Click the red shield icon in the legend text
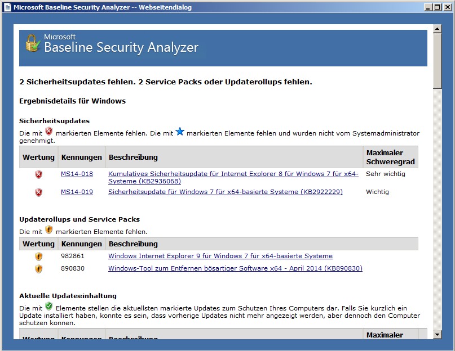The image size is (455, 351). (48, 132)
